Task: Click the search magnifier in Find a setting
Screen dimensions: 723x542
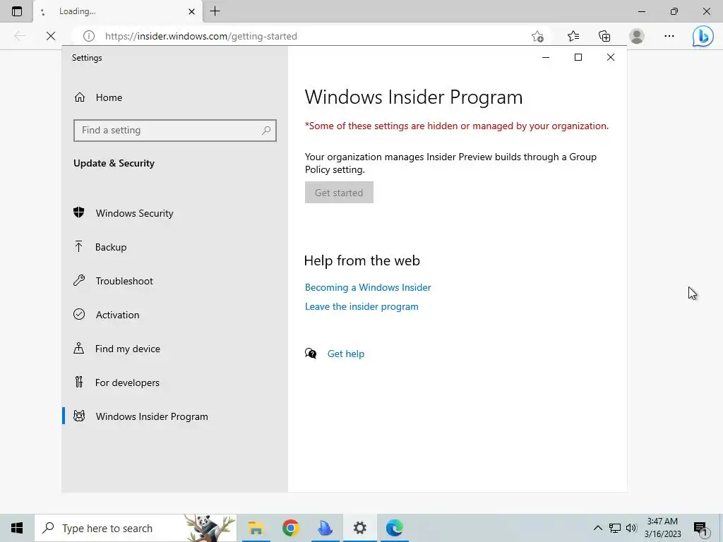Action: (266, 131)
